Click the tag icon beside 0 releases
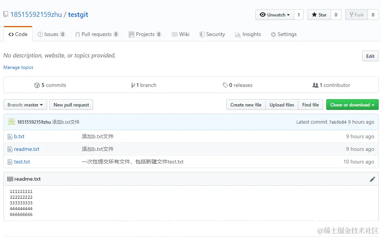 225,85
